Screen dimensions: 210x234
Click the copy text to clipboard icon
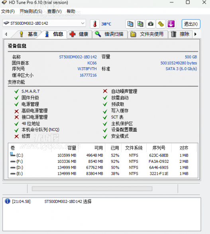click(x=130, y=24)
